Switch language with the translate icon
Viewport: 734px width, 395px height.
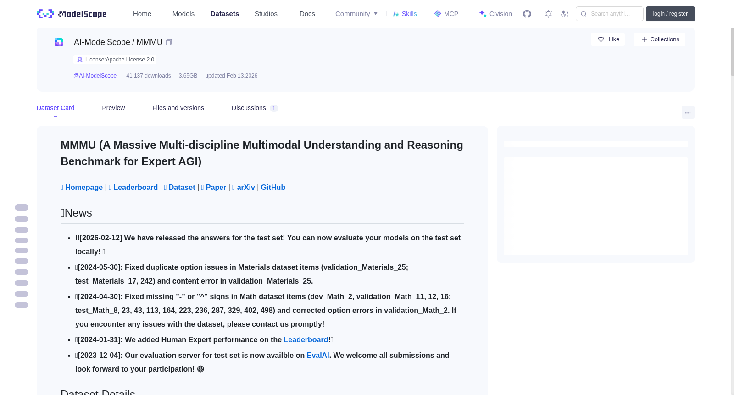(565, 14)
